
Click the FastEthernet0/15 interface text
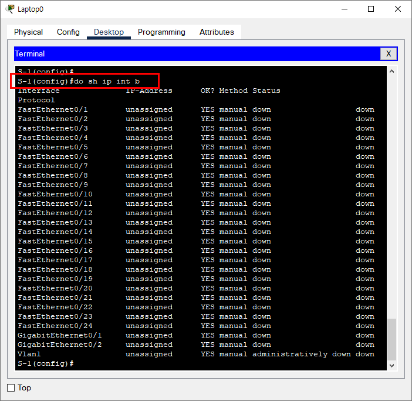click(55, 241)
